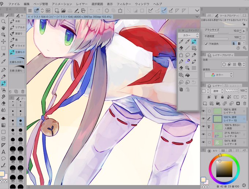Select the Lasso in Quick Access panel
Image resolution: width=249 pixels, height=189 pixels.
[187, 55]
